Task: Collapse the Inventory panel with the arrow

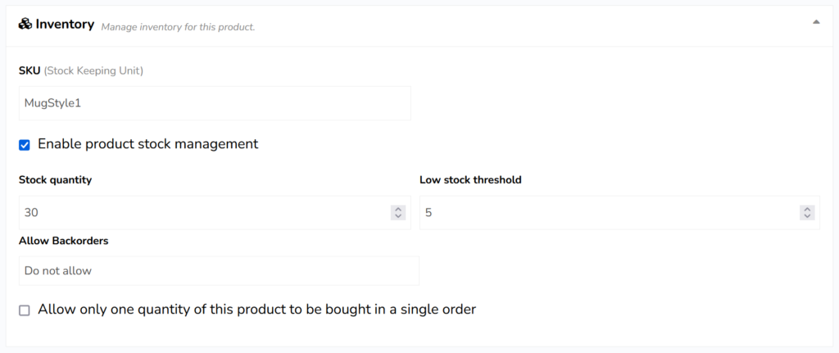Action: 816,23
